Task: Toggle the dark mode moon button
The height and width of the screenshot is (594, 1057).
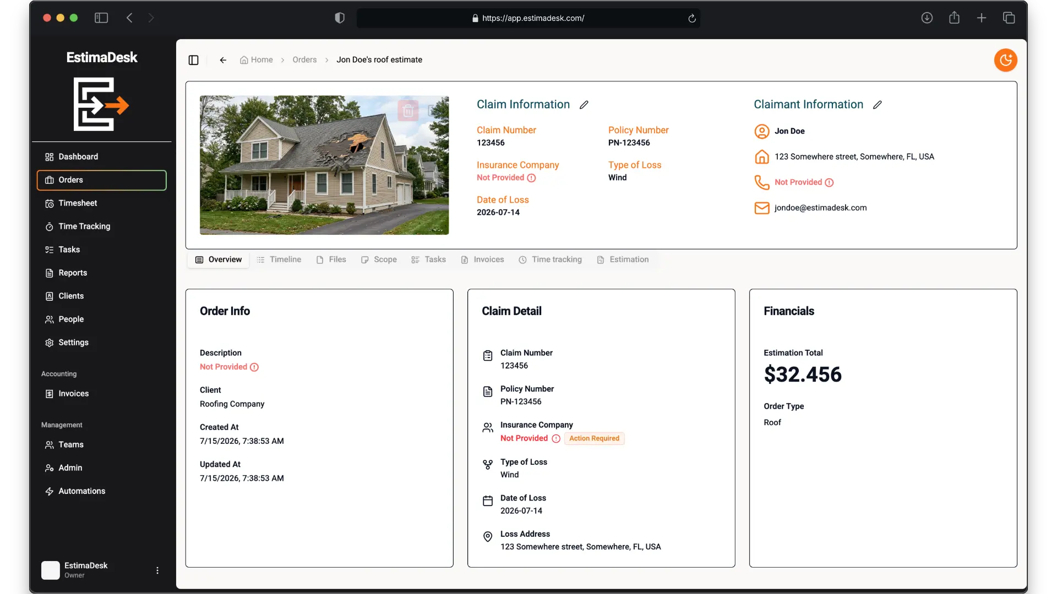Action: click(x=1005, y=60)
